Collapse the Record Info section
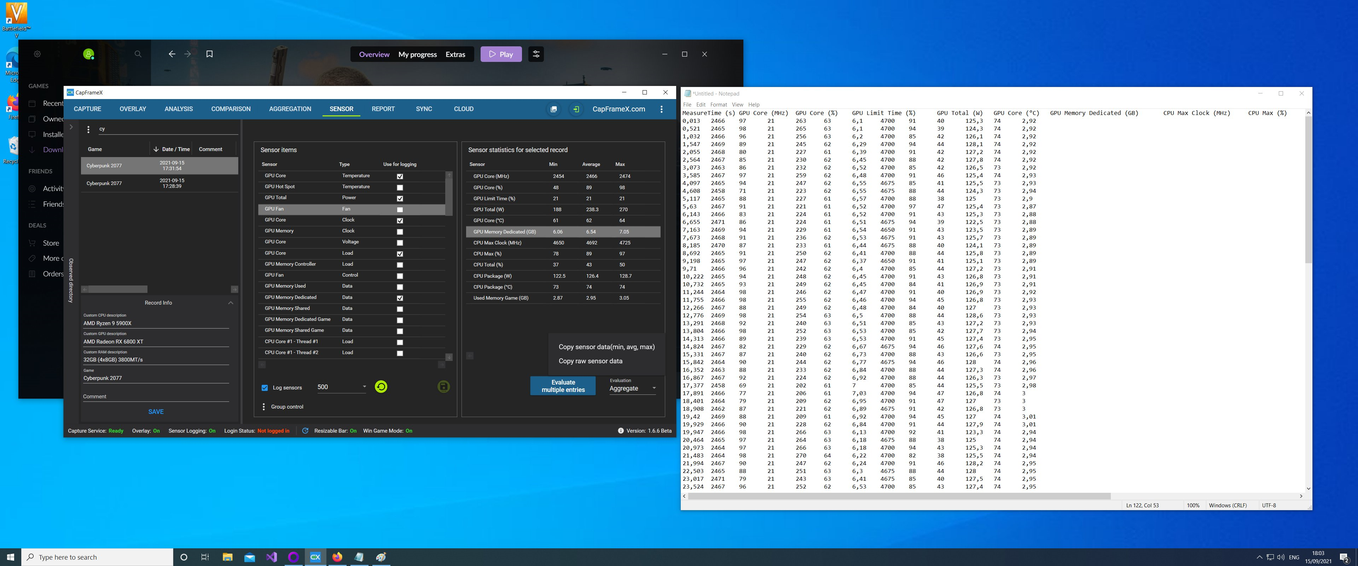 coord(230,303)
